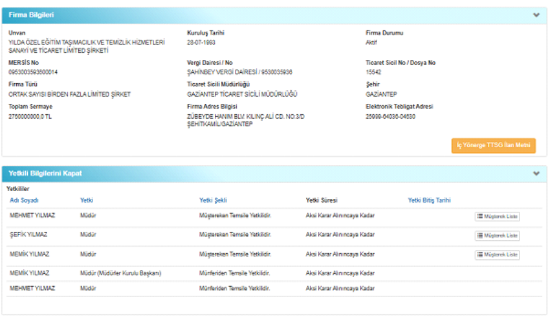Click the Firma Bilgileri panel title
The image size is (555, 326).
(x=31, y=15)
